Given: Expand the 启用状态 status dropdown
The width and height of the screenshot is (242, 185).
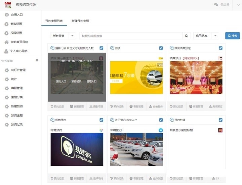Looking at the screenshot, I should pos(206,36).
